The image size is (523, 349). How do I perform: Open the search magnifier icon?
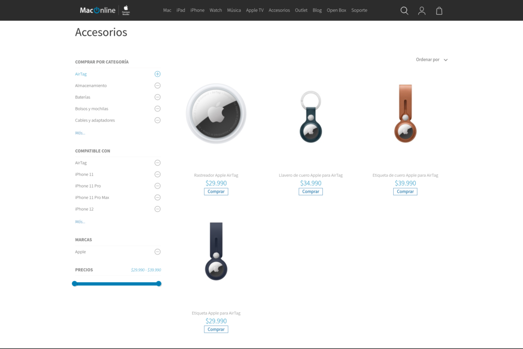pos(404,11)
